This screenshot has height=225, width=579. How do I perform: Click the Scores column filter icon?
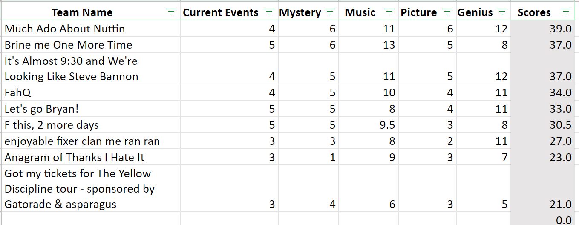(565, 12)
